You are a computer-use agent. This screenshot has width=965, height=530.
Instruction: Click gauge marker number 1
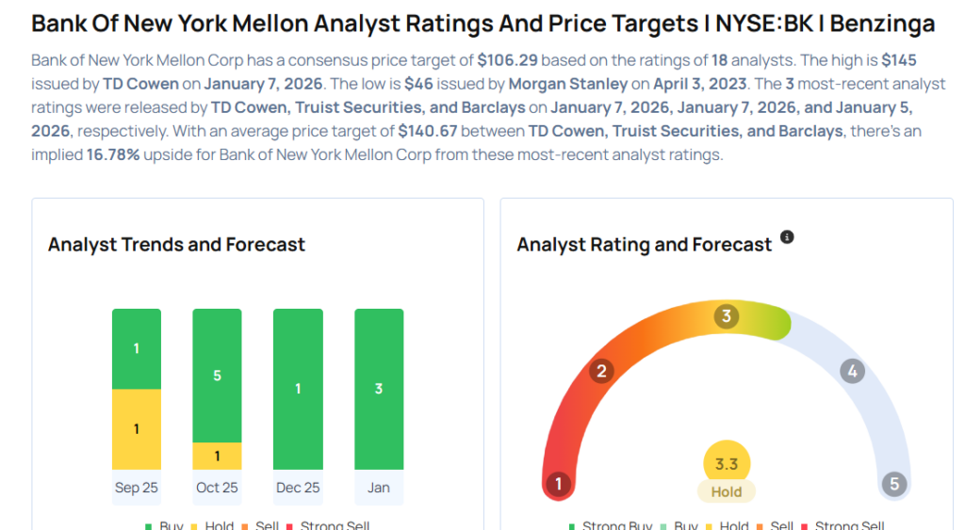point(559,484)
